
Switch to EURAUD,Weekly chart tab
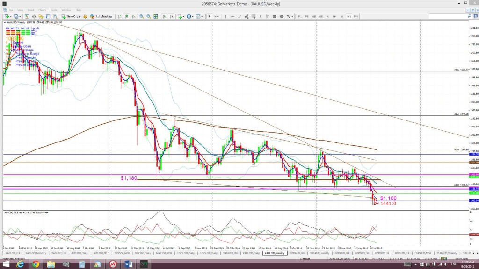(447, 253)
